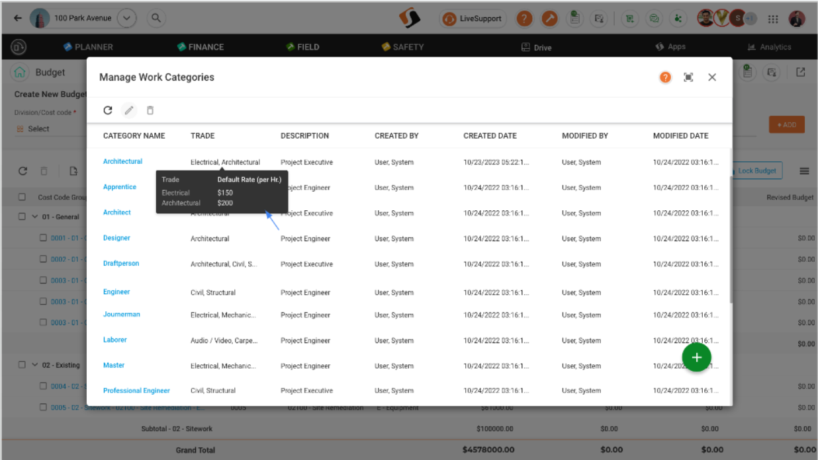818x460 pixels.
Task: Add a new work category with green plus
Action: (696, 358)
